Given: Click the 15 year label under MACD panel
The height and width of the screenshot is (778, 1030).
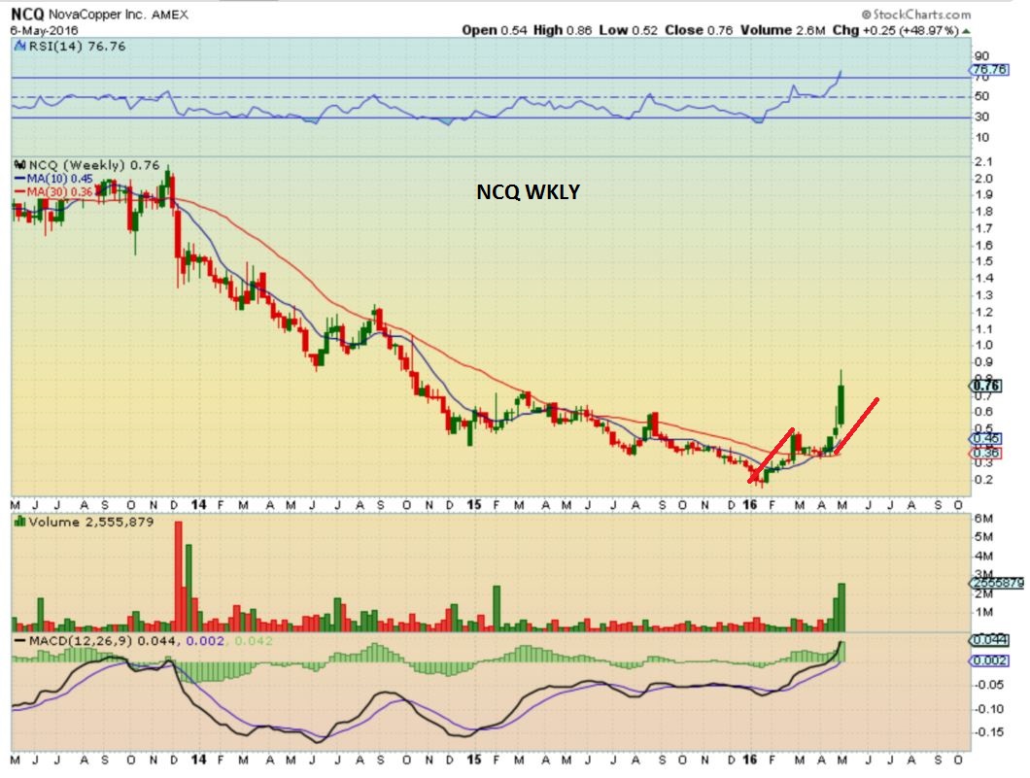Looking at the screenshot, I should (x=474, y=760).
